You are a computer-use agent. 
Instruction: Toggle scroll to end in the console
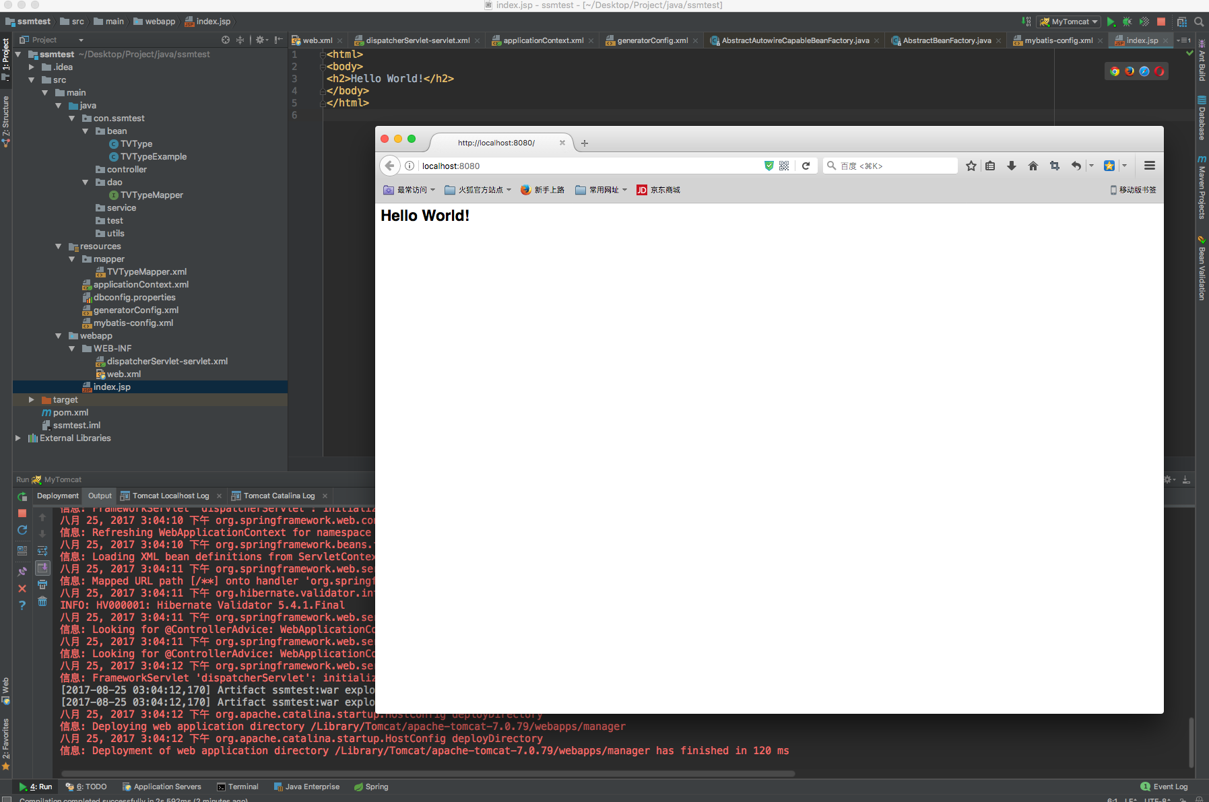coord(42,568)
